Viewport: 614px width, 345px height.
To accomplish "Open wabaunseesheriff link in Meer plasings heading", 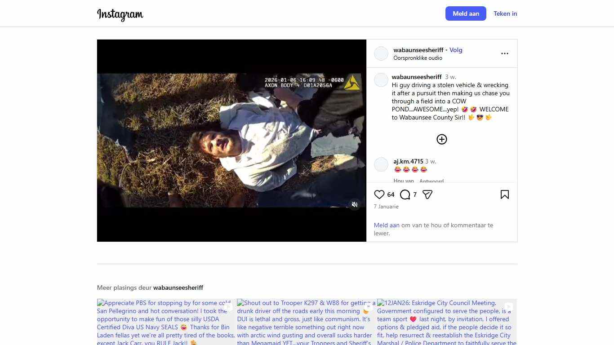I will pyautogui.click(x=178, y=287).
